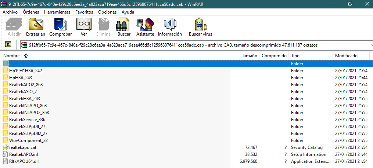Select the RealtekINTAPO_868 folder icon
This screenshot has height=168, width=373.
coord(6,105)
